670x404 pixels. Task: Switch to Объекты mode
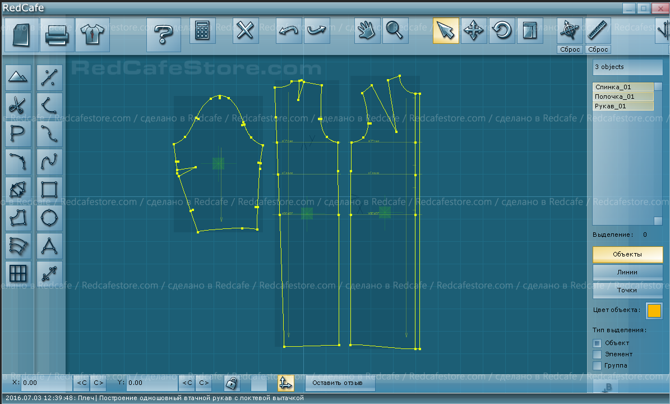click(x=627, y=254)
